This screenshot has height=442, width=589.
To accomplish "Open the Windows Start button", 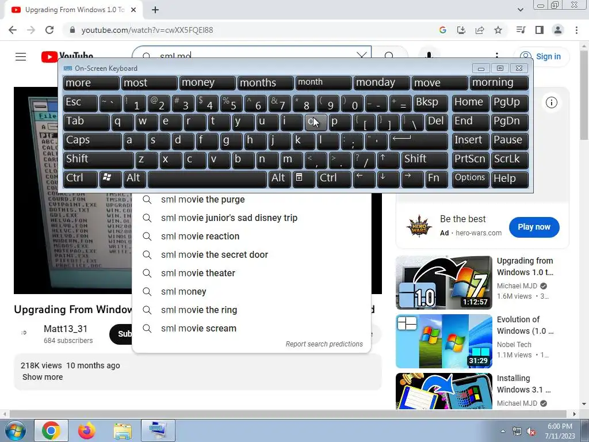I will coord(15,430).
